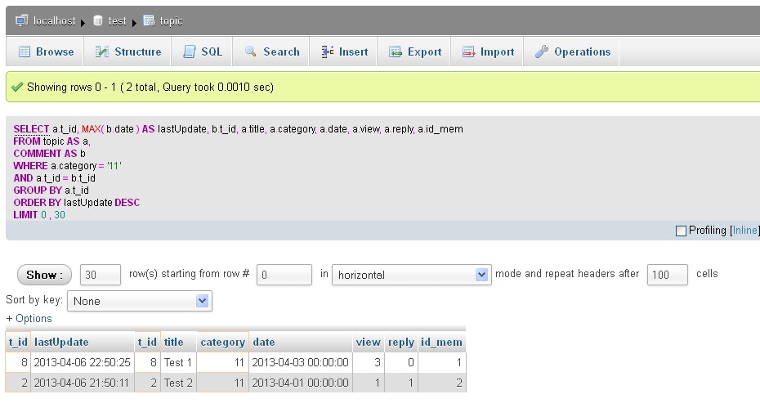Click 'ORDER BY lastUpdate DESC' query line

[x=77, y=202]
